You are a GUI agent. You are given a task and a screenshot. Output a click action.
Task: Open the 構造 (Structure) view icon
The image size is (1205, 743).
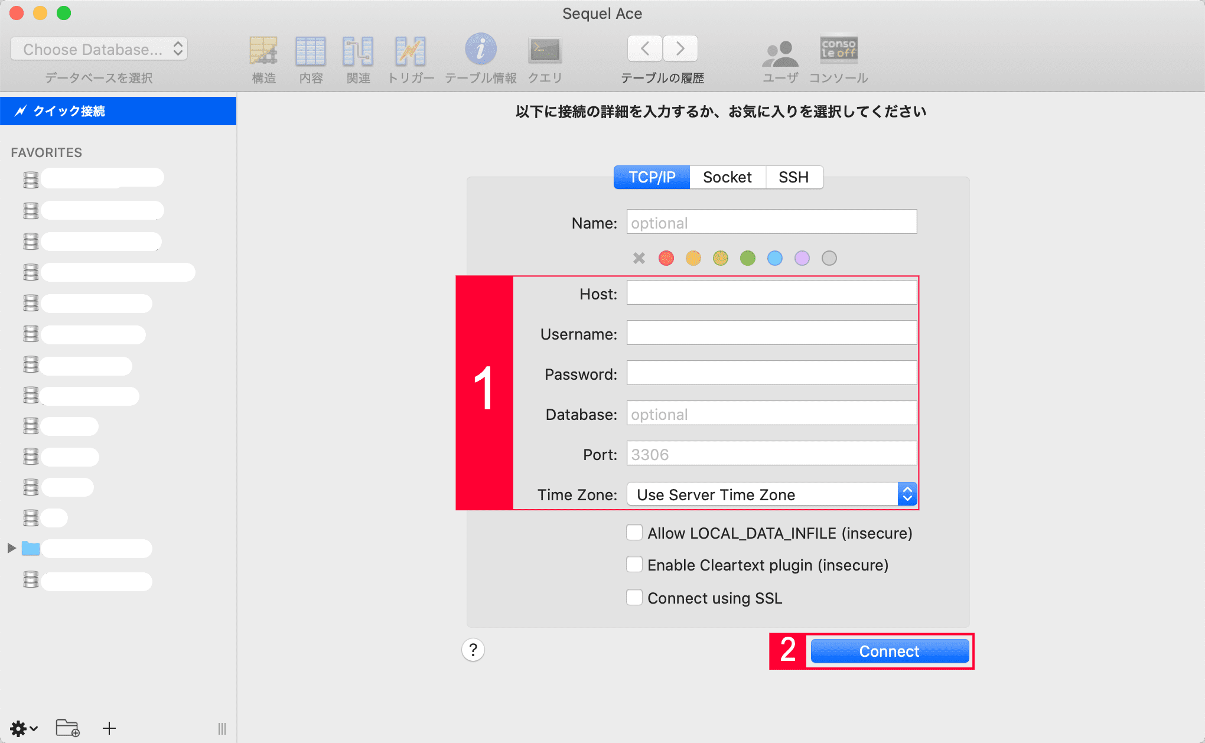pyautogui.click(x=263, y=50)
